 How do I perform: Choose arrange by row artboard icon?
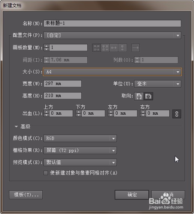[x=114, y=48]
